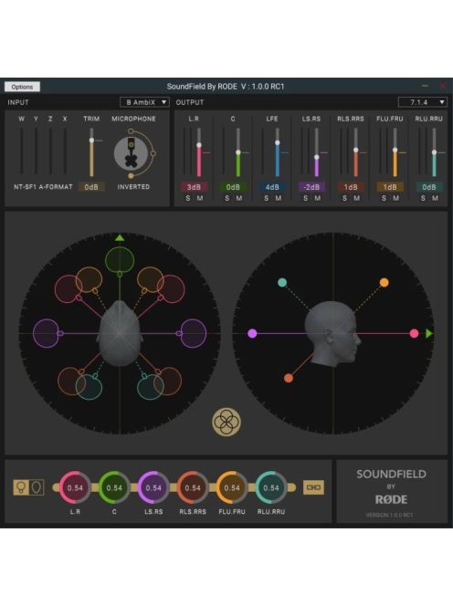Click the INVERTED microphone label

pos(133,187)
